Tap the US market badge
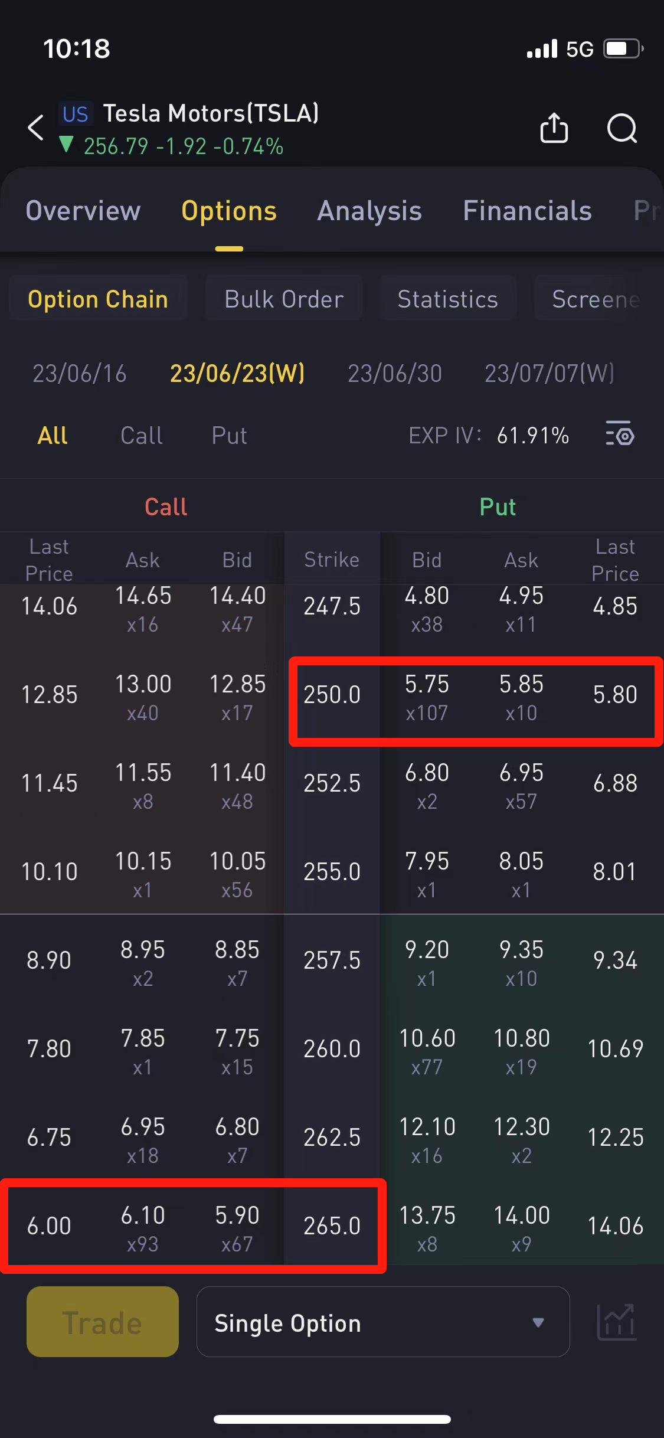The width and height of the screenshot is (664, 1438). point(76,114)
